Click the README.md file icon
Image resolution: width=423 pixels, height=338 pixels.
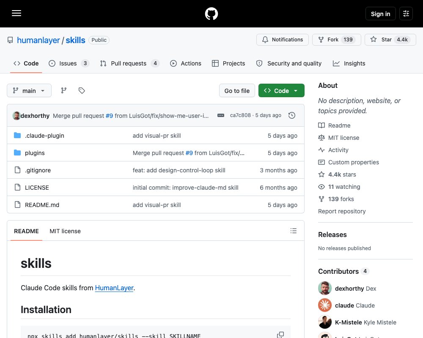click(17, 204)
